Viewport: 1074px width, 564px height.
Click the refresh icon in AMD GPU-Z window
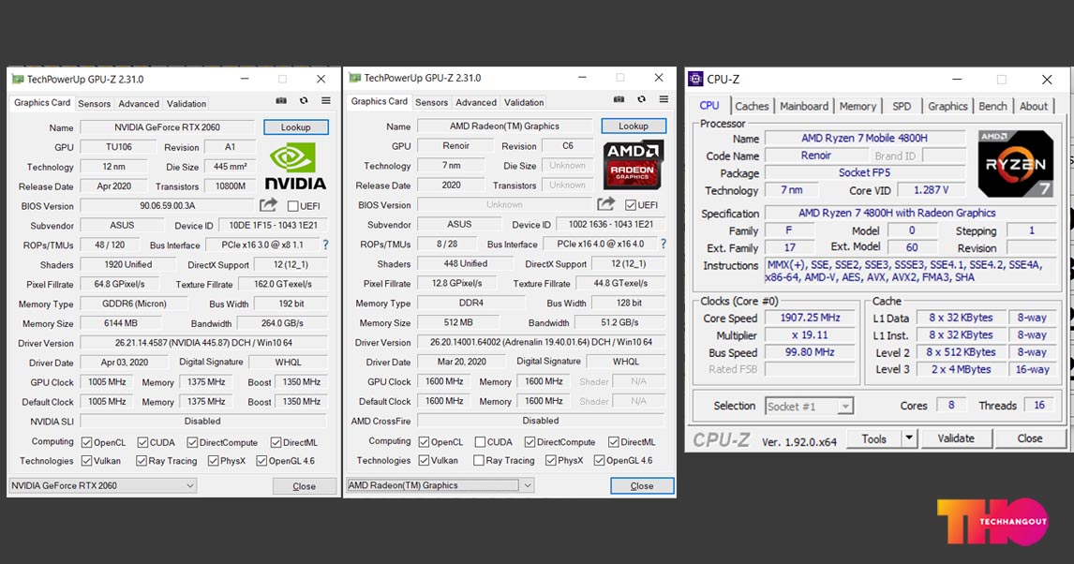[641, 99]
